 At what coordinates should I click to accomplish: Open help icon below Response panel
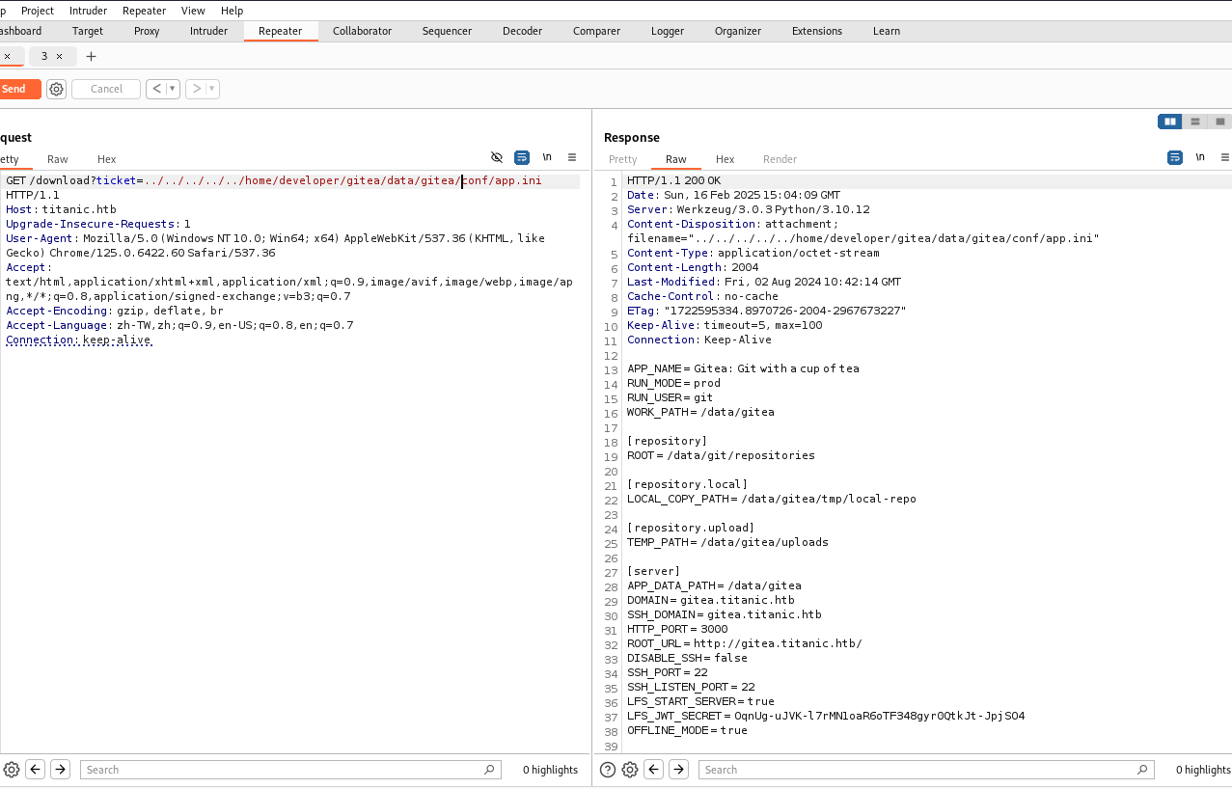click(608, 770)
